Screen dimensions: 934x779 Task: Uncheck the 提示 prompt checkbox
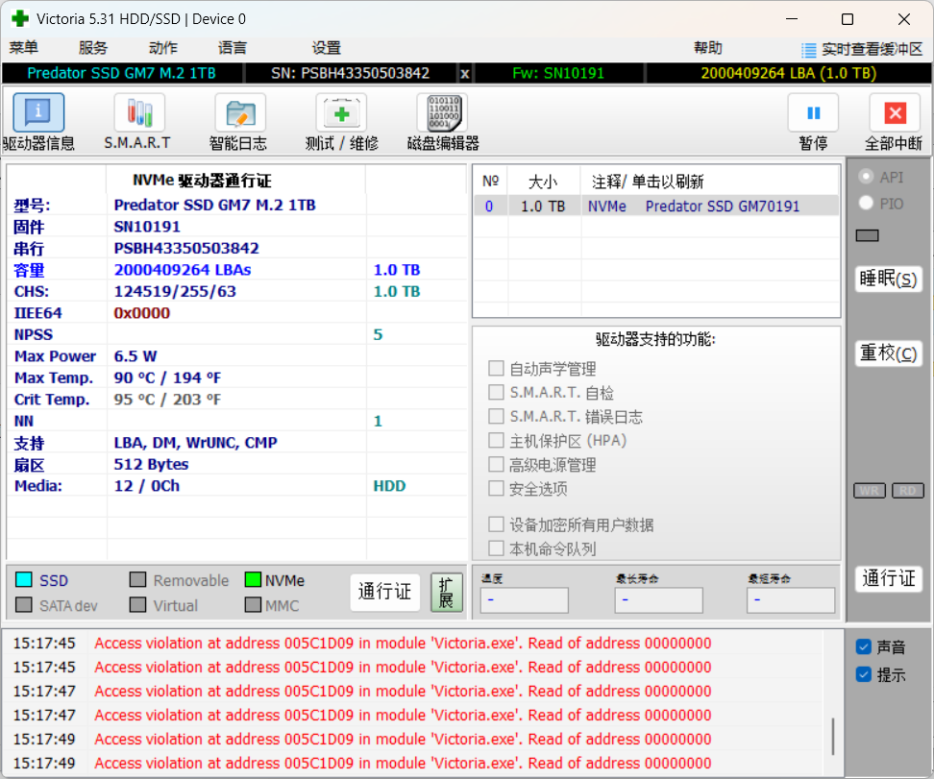(x=864, y=674)
